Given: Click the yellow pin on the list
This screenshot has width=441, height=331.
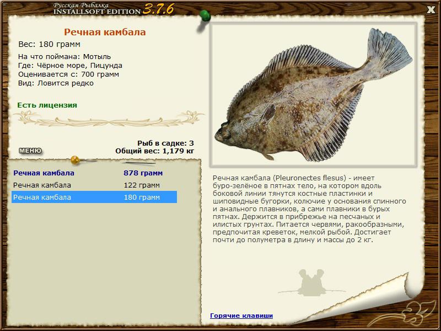Looking at the screenshot, I should tap(76, 161).
